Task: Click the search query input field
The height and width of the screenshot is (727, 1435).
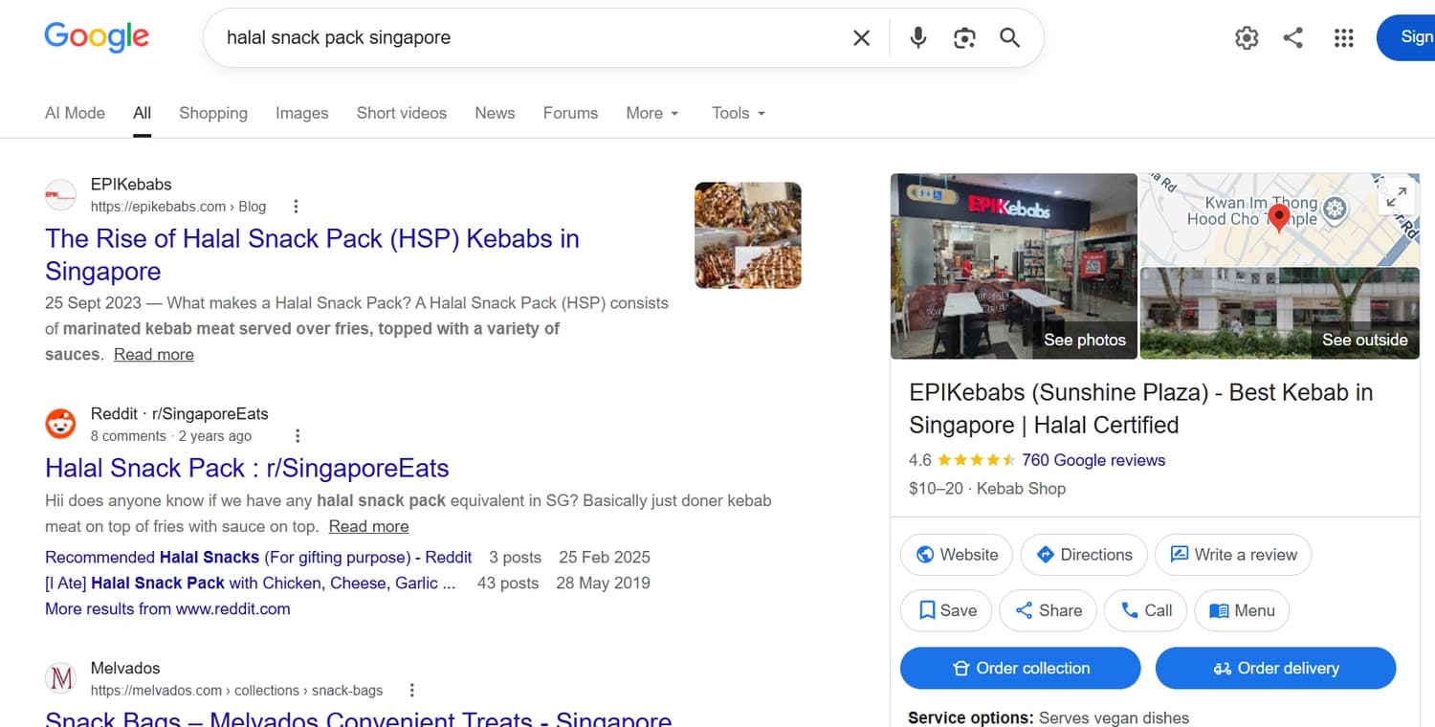Action: pyautogui.click(x=531, y=38)
